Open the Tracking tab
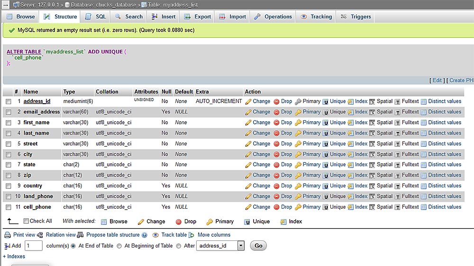 (316, 17)
